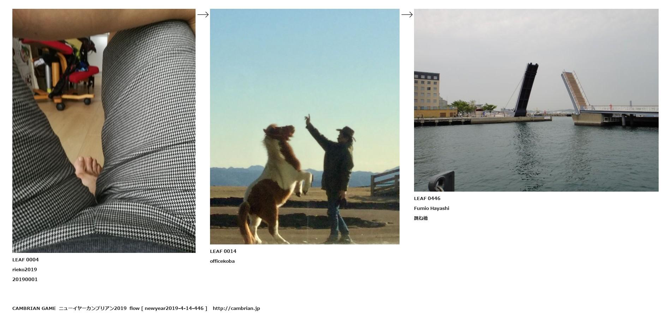Screen dimensions: 671x317
Task: Open the http://cambrian.jp link
Action: click(236, 308)
